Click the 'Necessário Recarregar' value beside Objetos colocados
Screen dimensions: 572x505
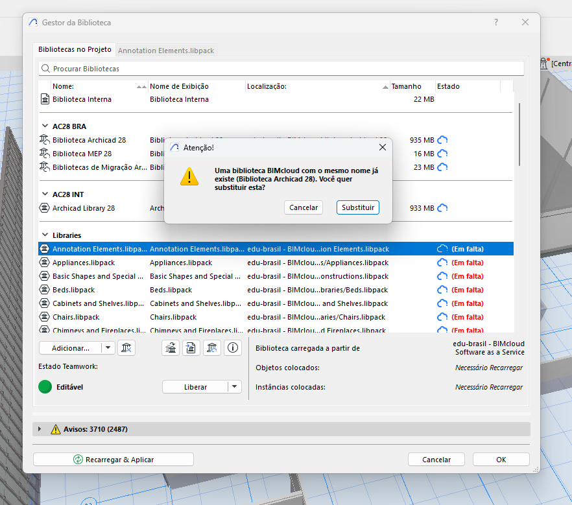pyautogui.click(x=489, y=368)
